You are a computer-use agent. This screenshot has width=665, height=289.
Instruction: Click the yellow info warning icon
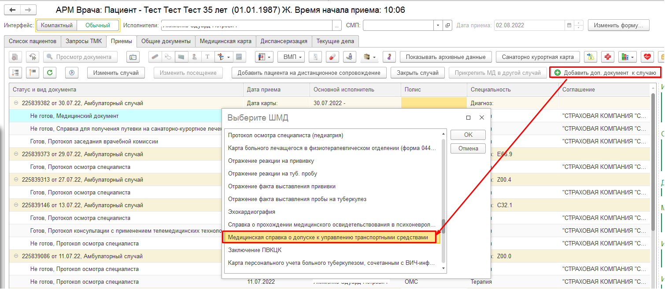point(590,57)
